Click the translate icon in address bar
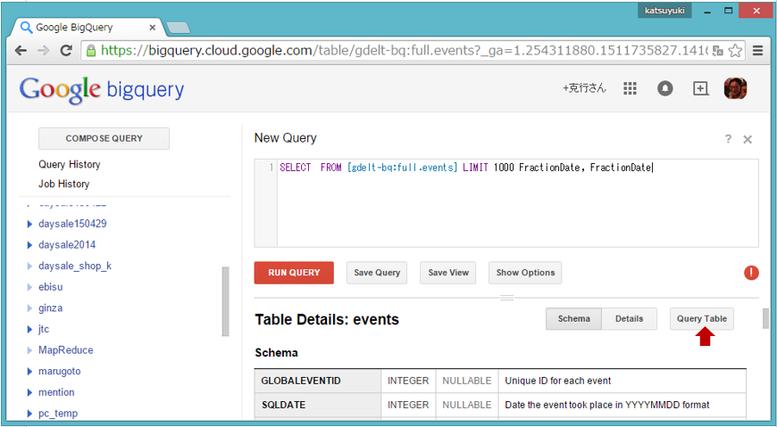Screen dimensions: 777x427 (x=717, y=51)
